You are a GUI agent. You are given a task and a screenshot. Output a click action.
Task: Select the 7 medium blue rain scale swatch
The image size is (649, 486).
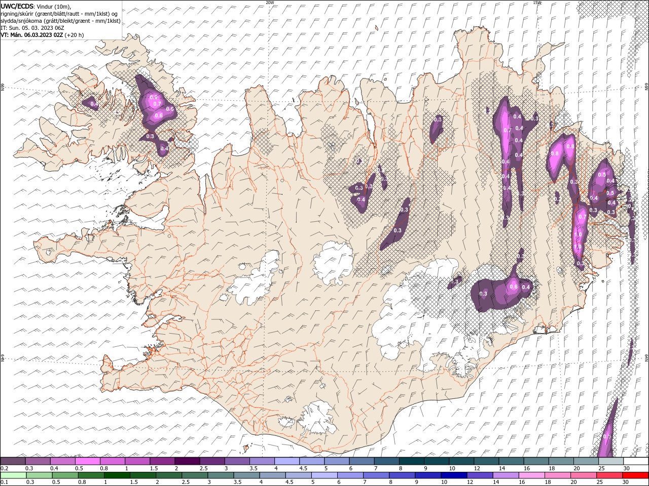coord(375,475)
